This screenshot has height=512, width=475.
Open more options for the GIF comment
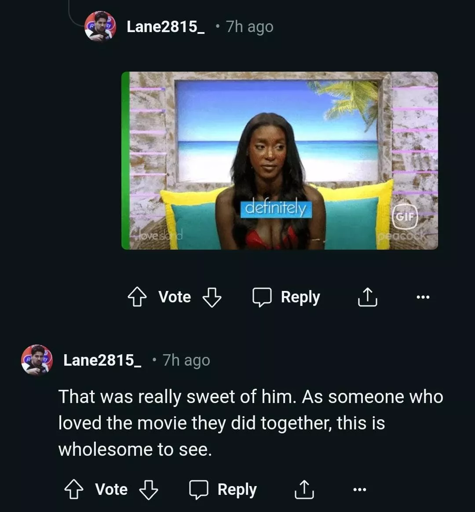[x=423, y=298]
